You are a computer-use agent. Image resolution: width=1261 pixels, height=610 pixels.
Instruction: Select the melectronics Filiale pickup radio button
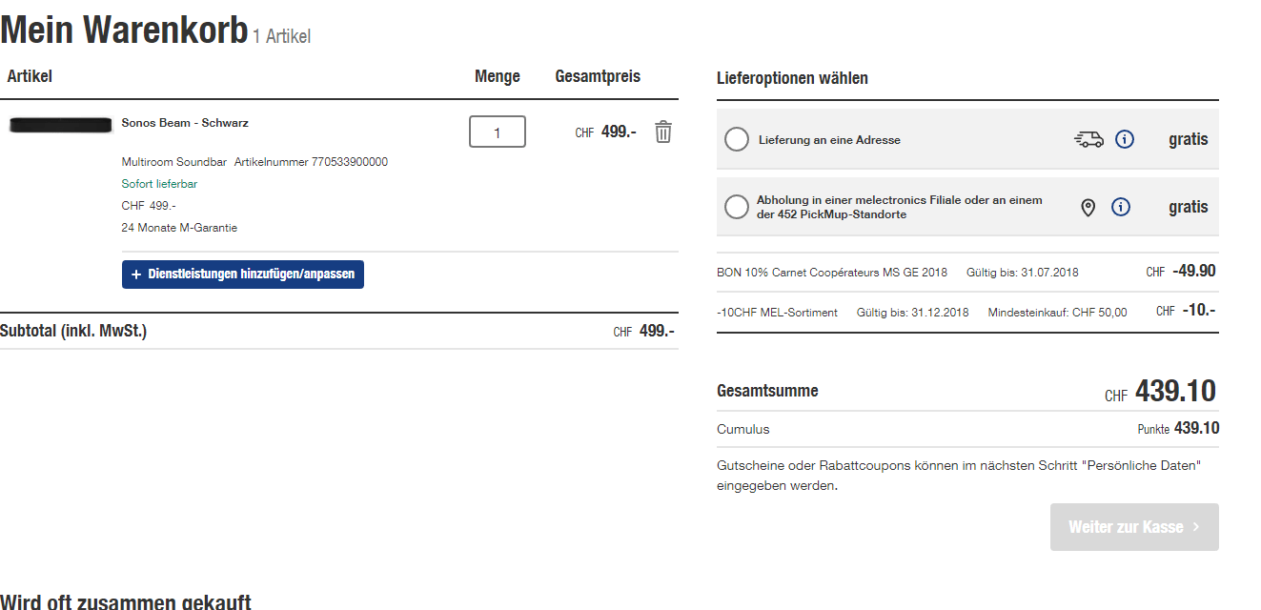click(x=736, y=207)
